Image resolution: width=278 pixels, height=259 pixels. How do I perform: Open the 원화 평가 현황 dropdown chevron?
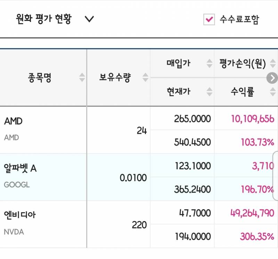[89, 19]
